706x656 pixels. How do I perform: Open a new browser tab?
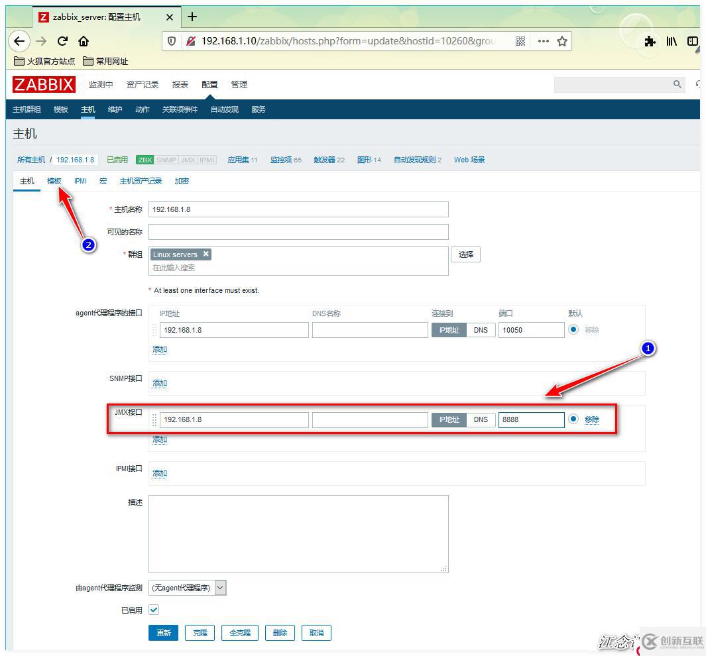(x=192, y=17)
